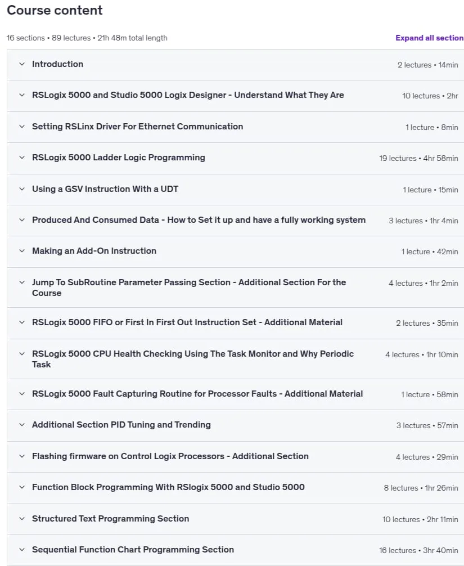Click RSLogix 5000 and Studio 5000 section title
This screenshot has width=464, height=566.
coord(188,95)
